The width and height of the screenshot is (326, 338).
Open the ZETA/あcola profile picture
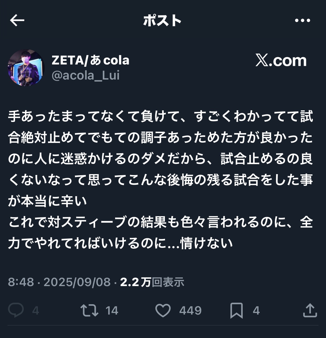26,68
